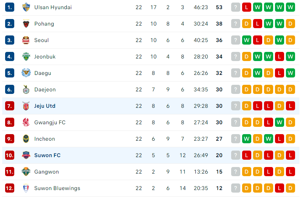Click the Gwangju FC red logo

pyautogui.click(x=26, y=122)
